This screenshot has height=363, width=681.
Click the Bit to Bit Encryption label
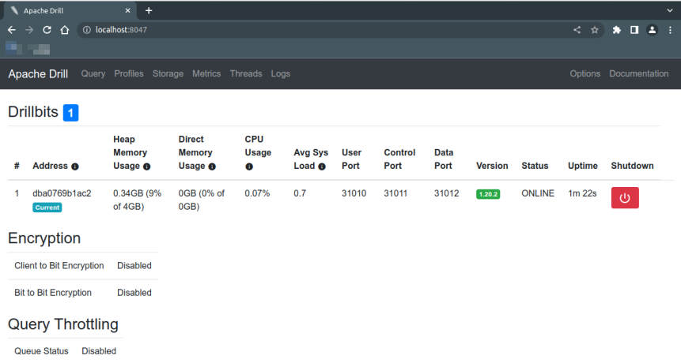(53, 293)
